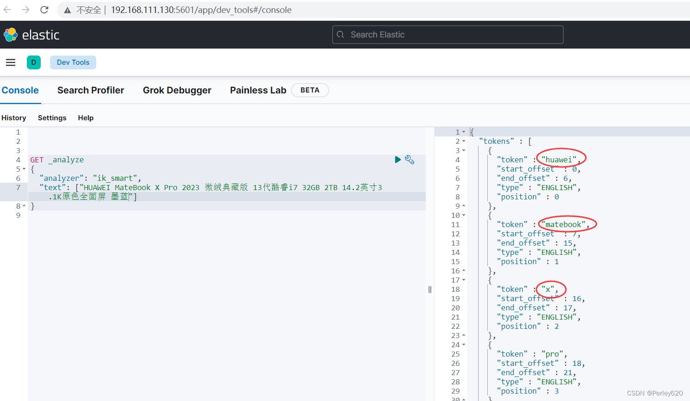Click the green D space avatar

coord(34,62)
